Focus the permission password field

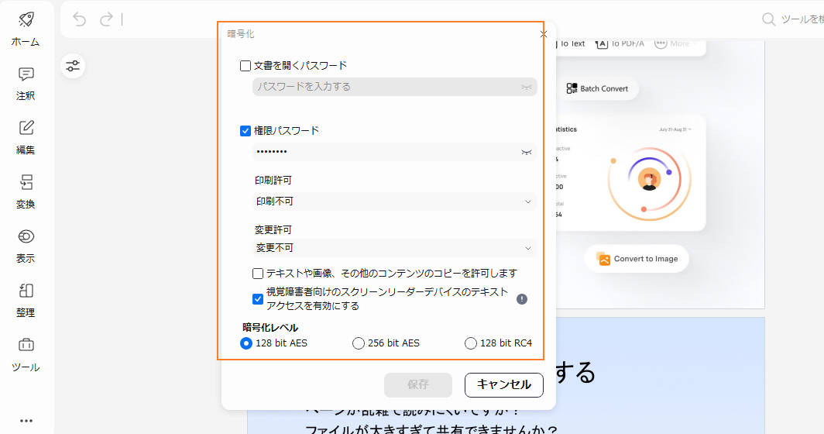[x=395, y=152]
